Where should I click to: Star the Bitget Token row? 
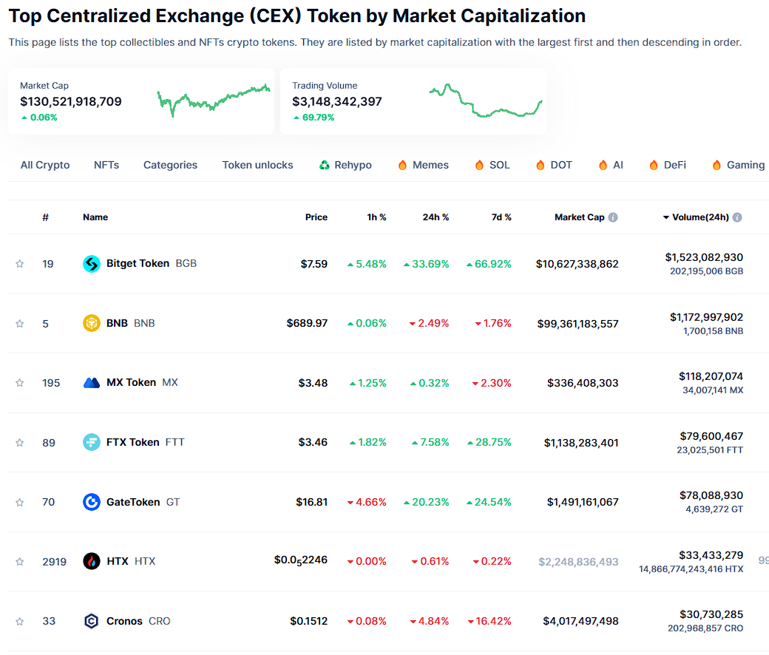tap(19, 263)
